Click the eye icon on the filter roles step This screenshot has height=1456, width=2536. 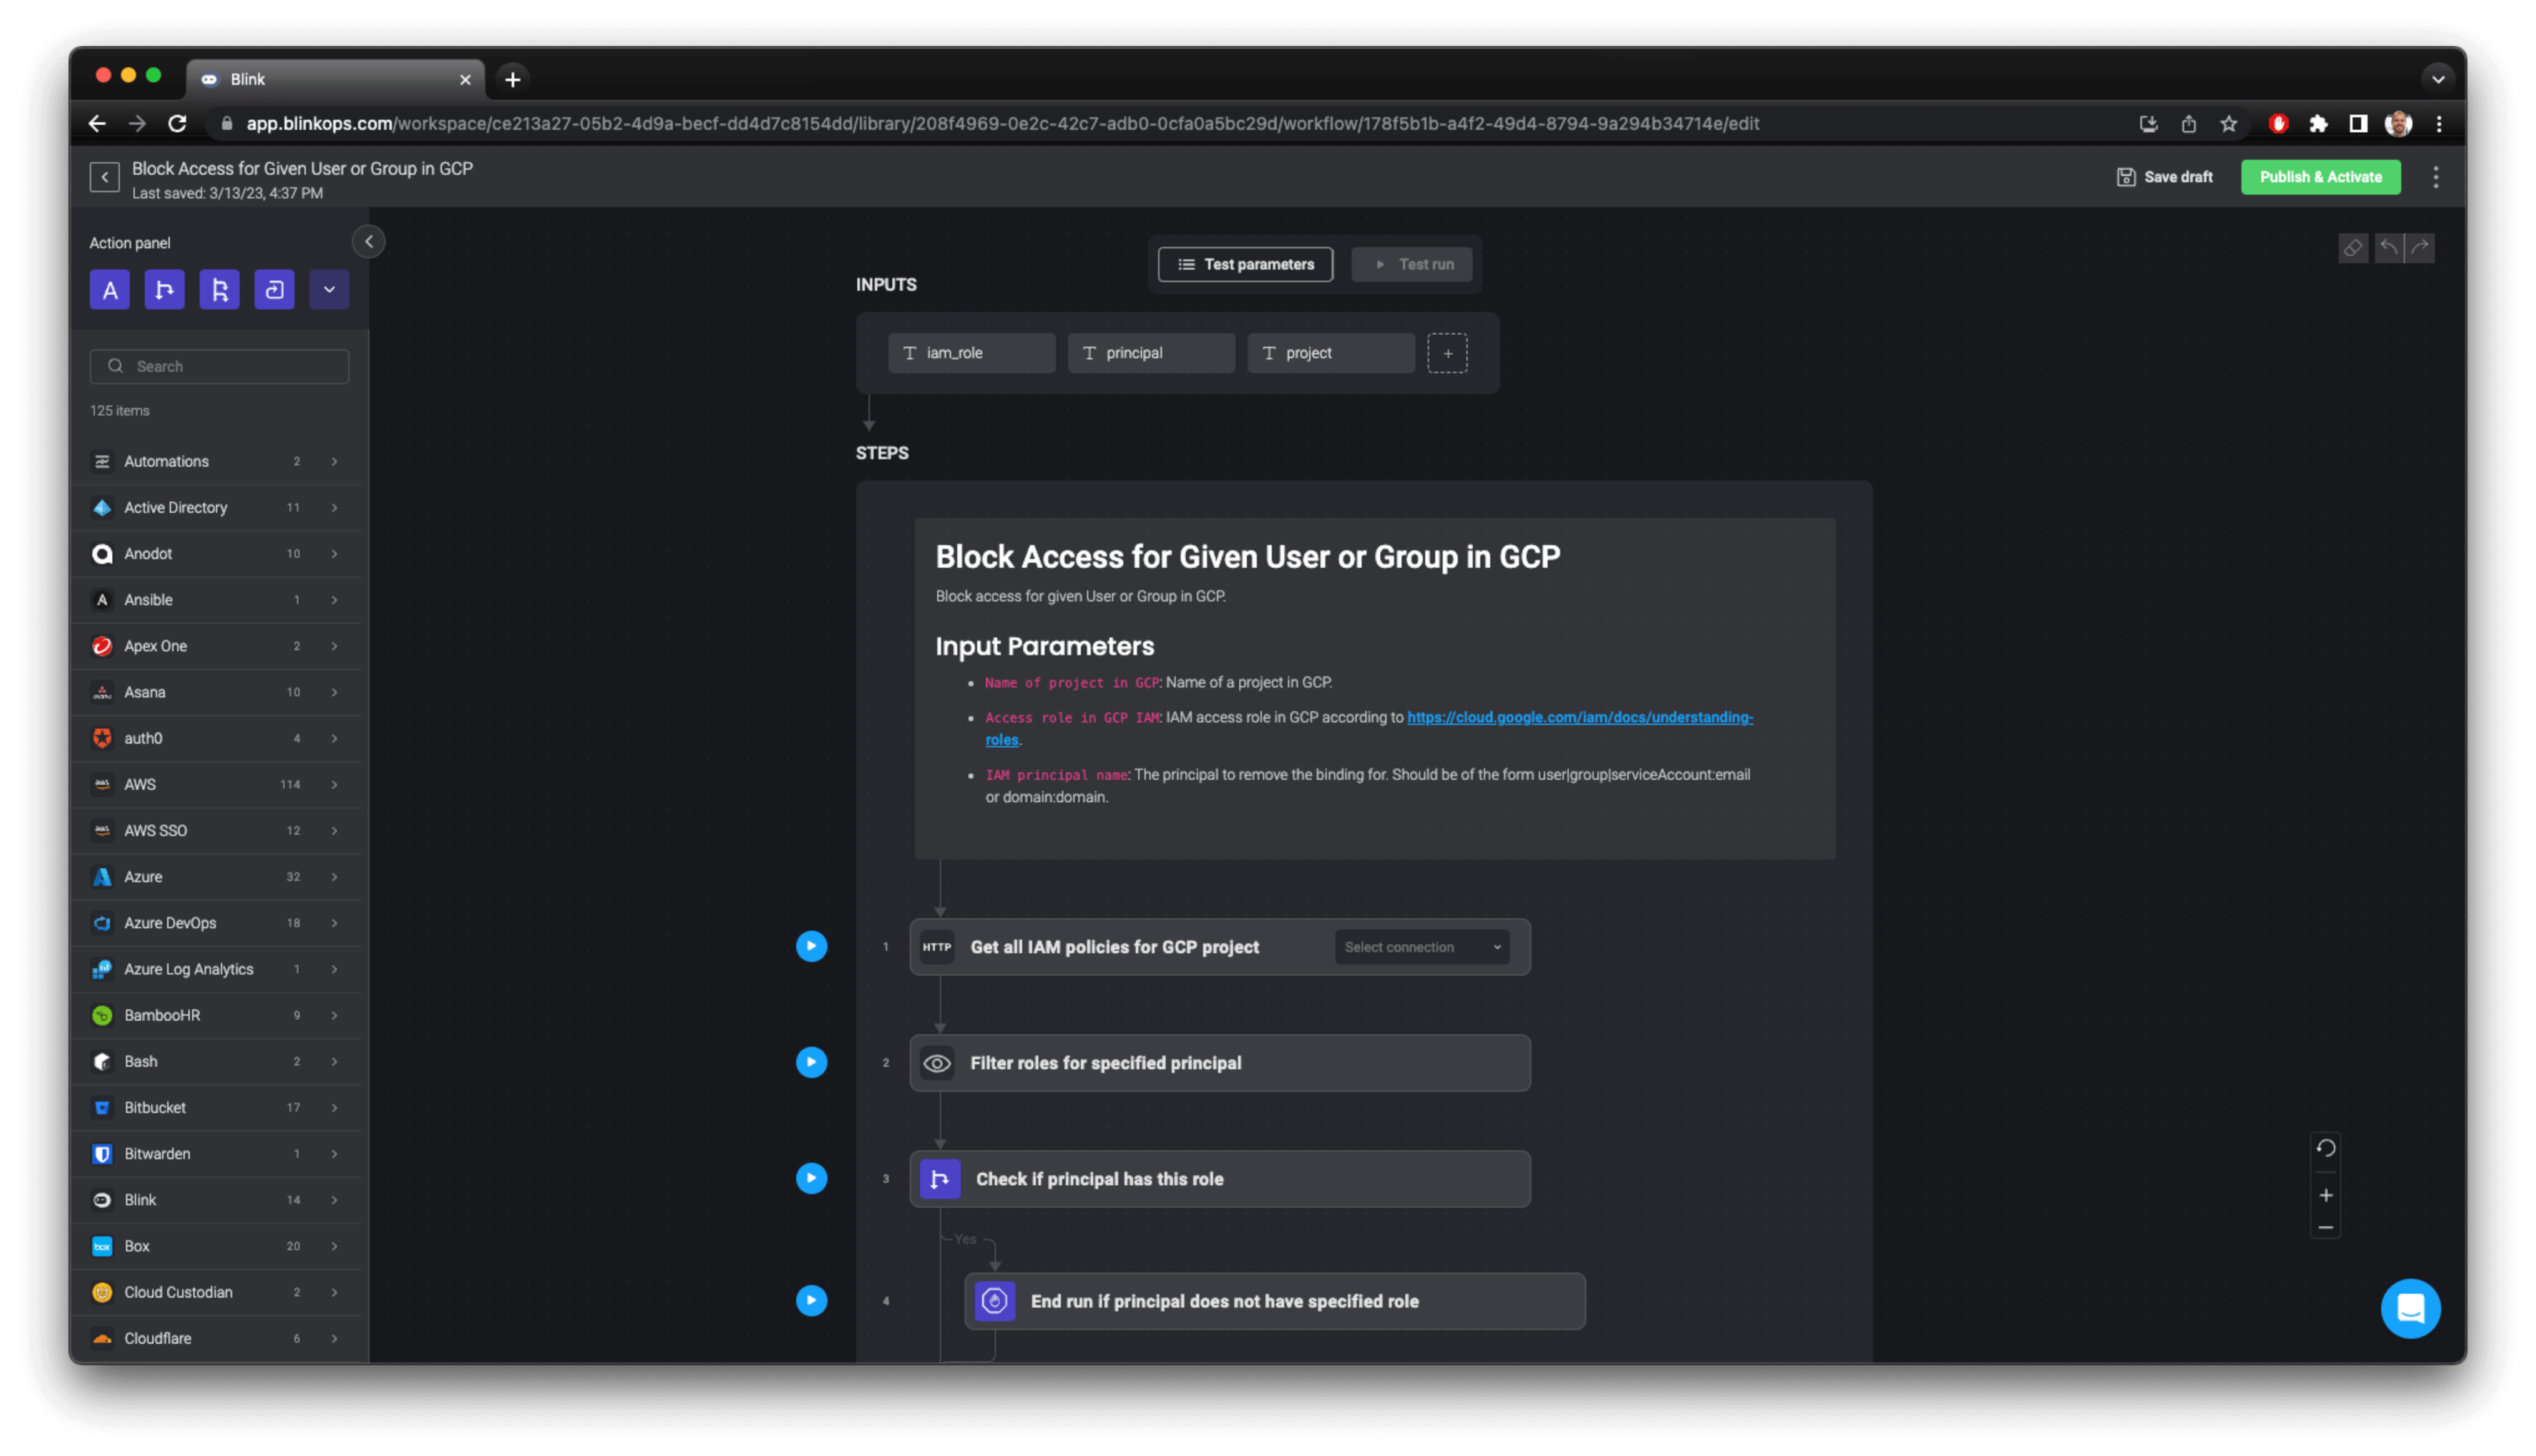point(937,1063)
